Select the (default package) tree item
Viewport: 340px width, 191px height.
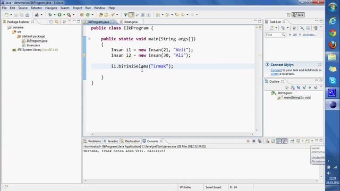[31, 37]
